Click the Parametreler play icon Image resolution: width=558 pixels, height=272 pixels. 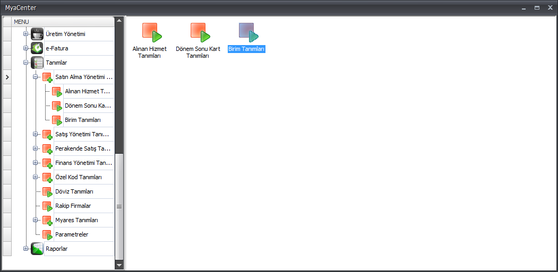tap(47, 235)
